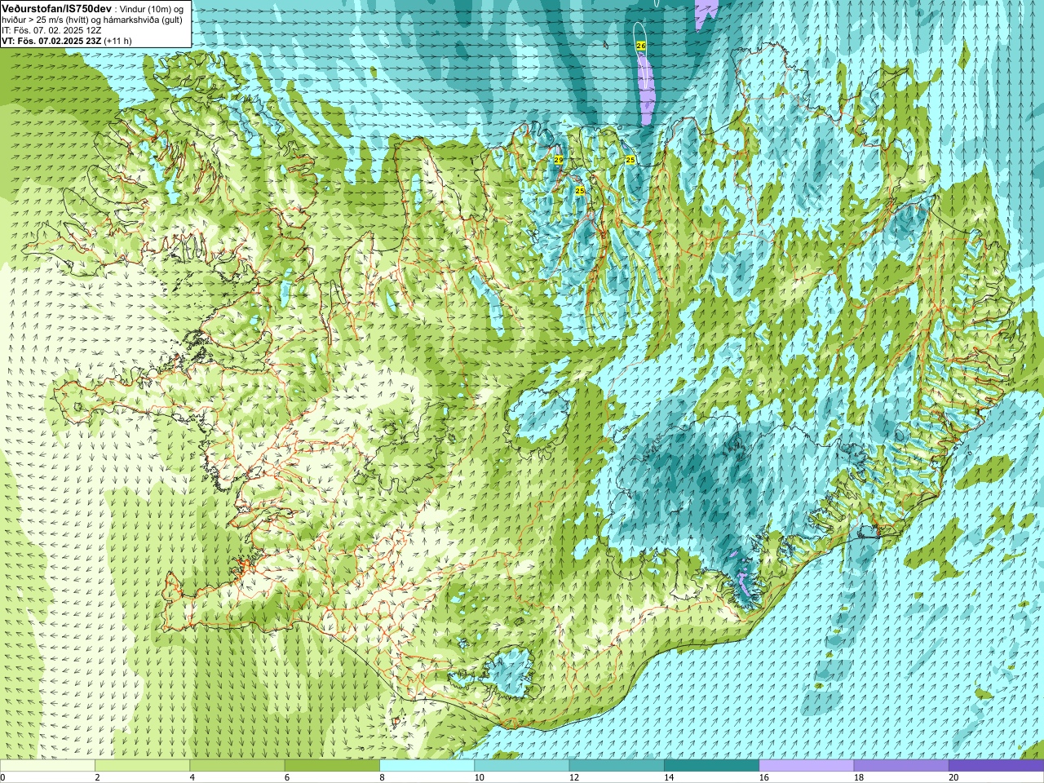Select the 18–20 m/s purple band
This screenshot has width=1044, height=783.
[x=901, y=766]
